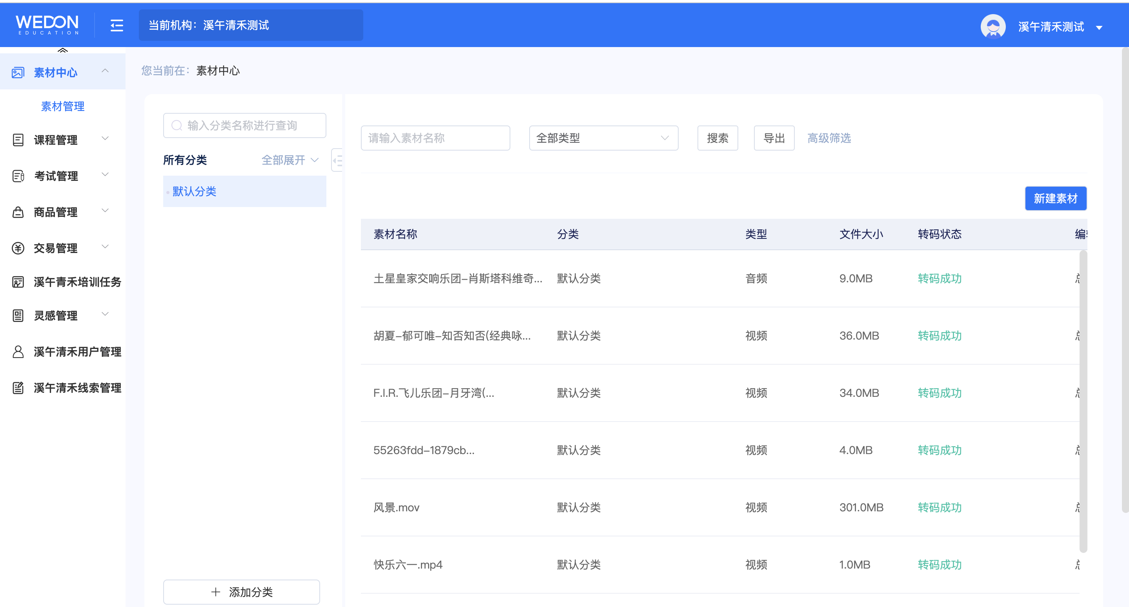Expand the 考试管理 menu chevron
The height and width of the screenshot is (607, 1129).
click(x=105, y=174)
